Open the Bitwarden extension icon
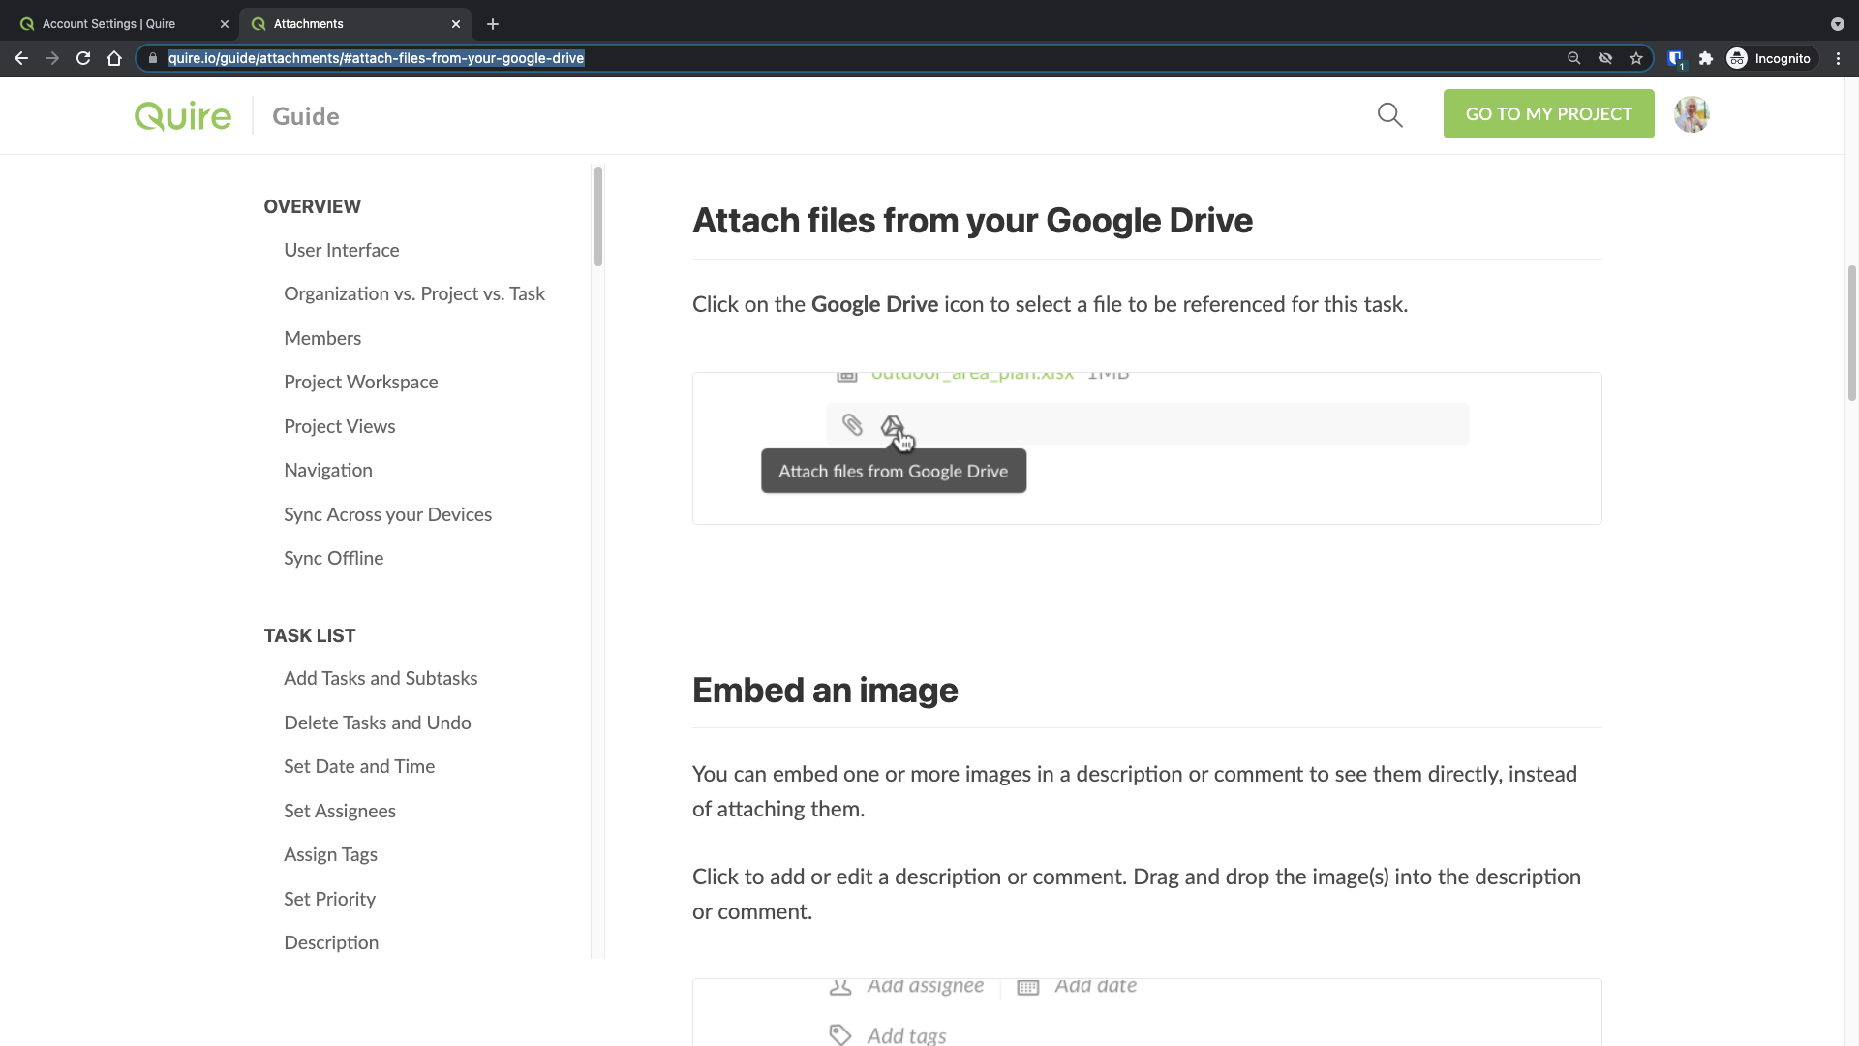1859x1046 pixels. [x=1676, y=58]
